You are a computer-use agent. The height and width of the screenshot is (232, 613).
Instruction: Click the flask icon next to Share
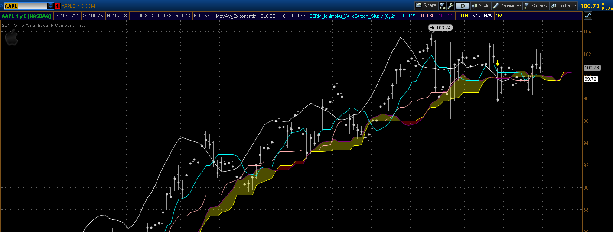(x=443, y=6)
